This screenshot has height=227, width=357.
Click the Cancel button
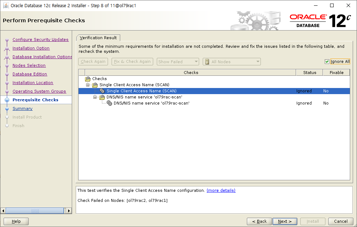(341, 221)
